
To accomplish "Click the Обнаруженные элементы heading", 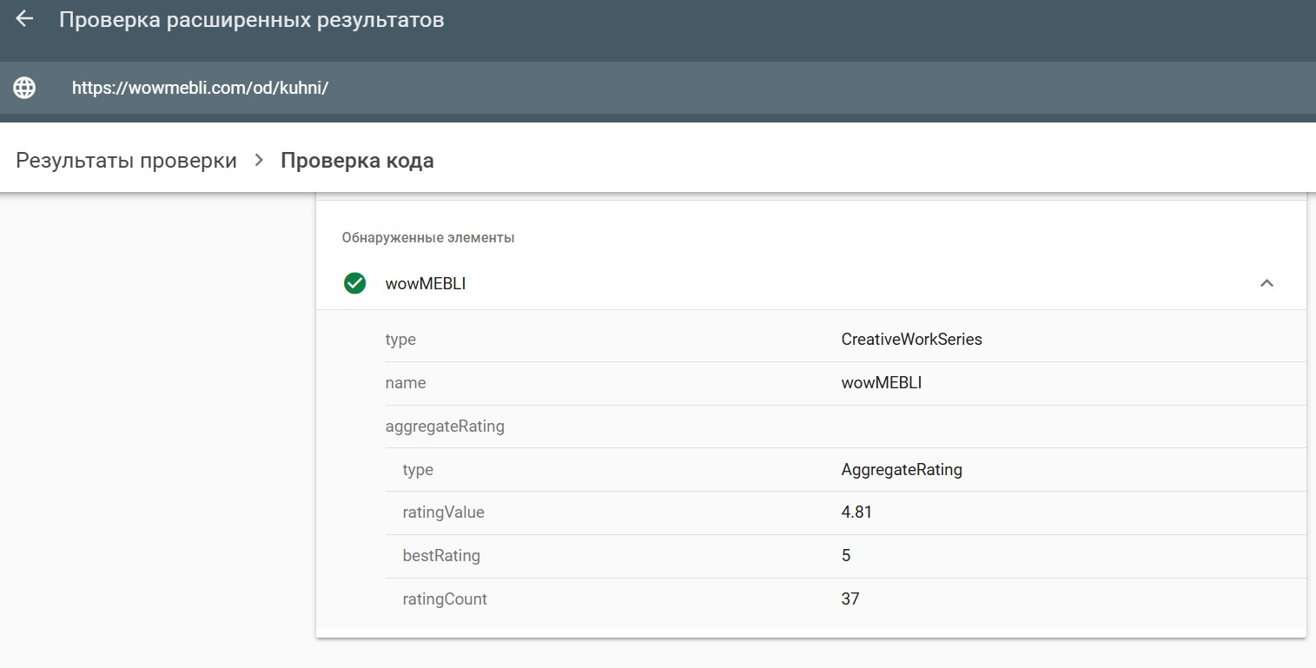I will tap(428, 237).
